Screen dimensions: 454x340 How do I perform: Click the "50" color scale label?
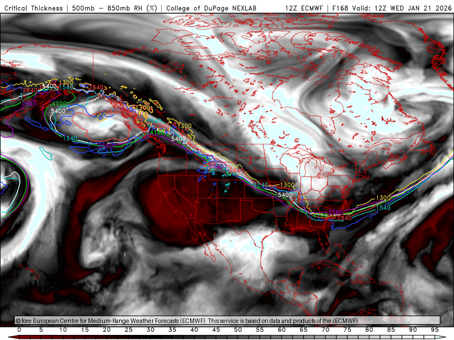pyautogui.click(x=238, y=330)
